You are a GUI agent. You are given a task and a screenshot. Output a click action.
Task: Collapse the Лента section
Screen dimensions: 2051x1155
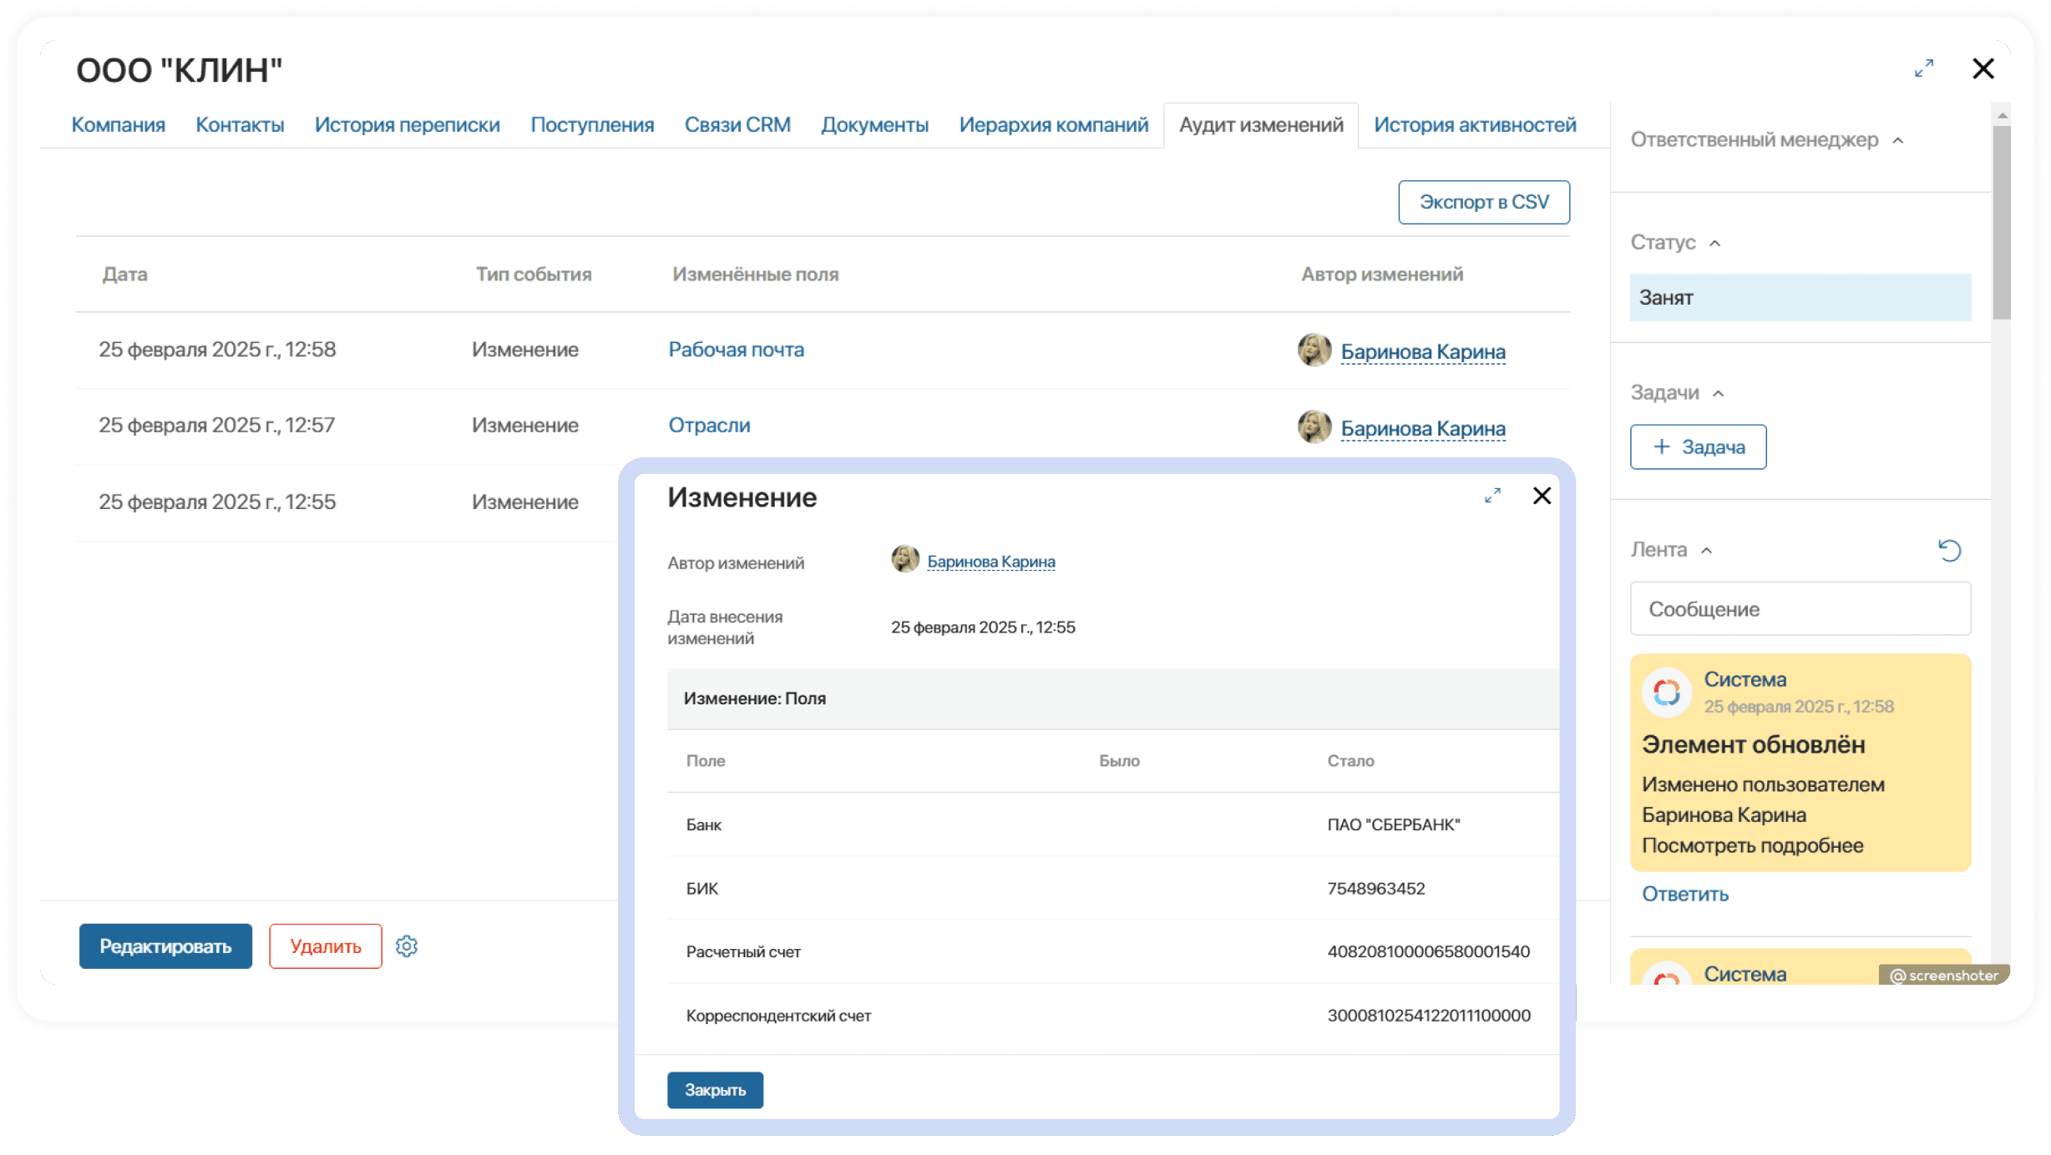click(x=1707, y=551)
